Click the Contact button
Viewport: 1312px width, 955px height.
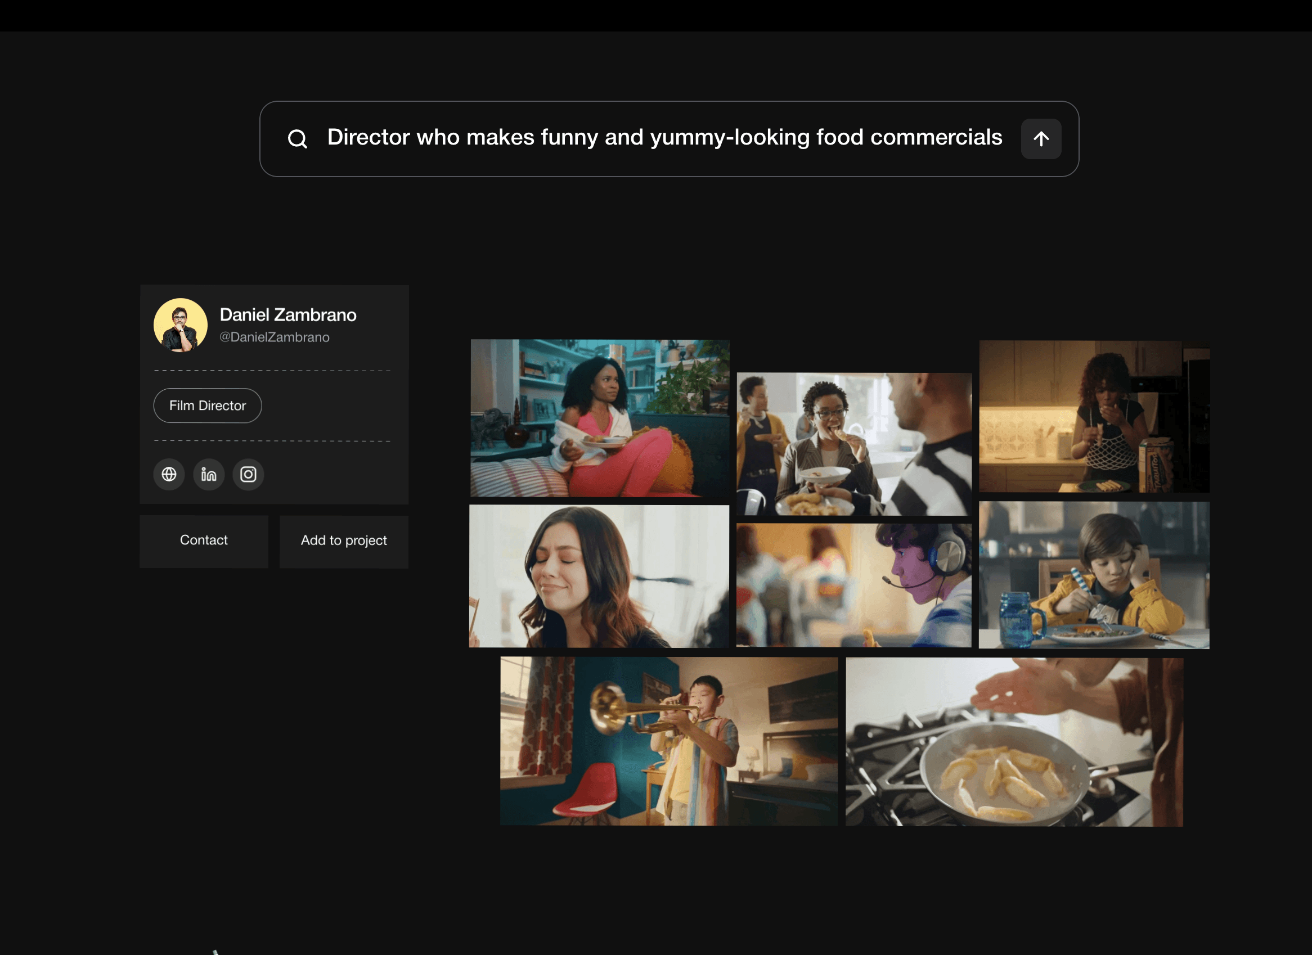pyautogui.click(x=204, y=540)
